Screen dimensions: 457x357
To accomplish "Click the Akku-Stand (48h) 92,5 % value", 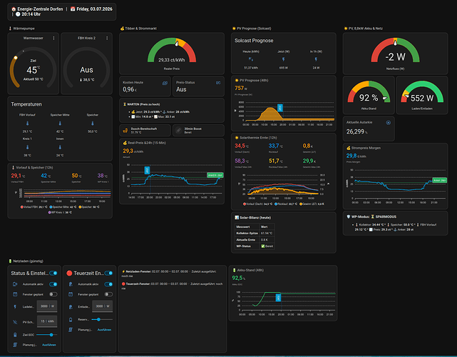I will point(238,278).
